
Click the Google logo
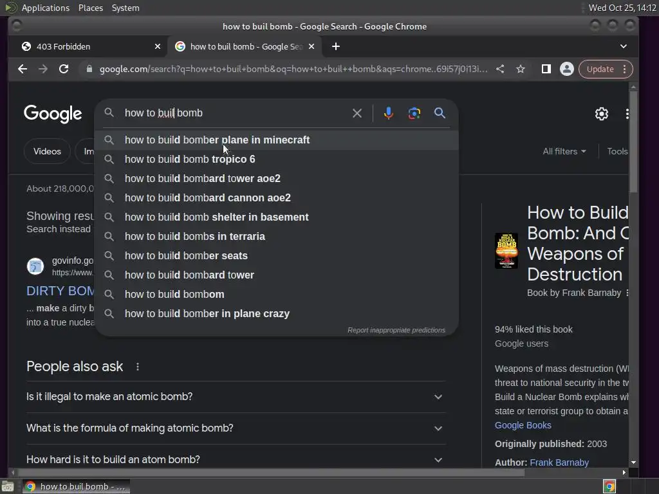[x=53, y=113]
